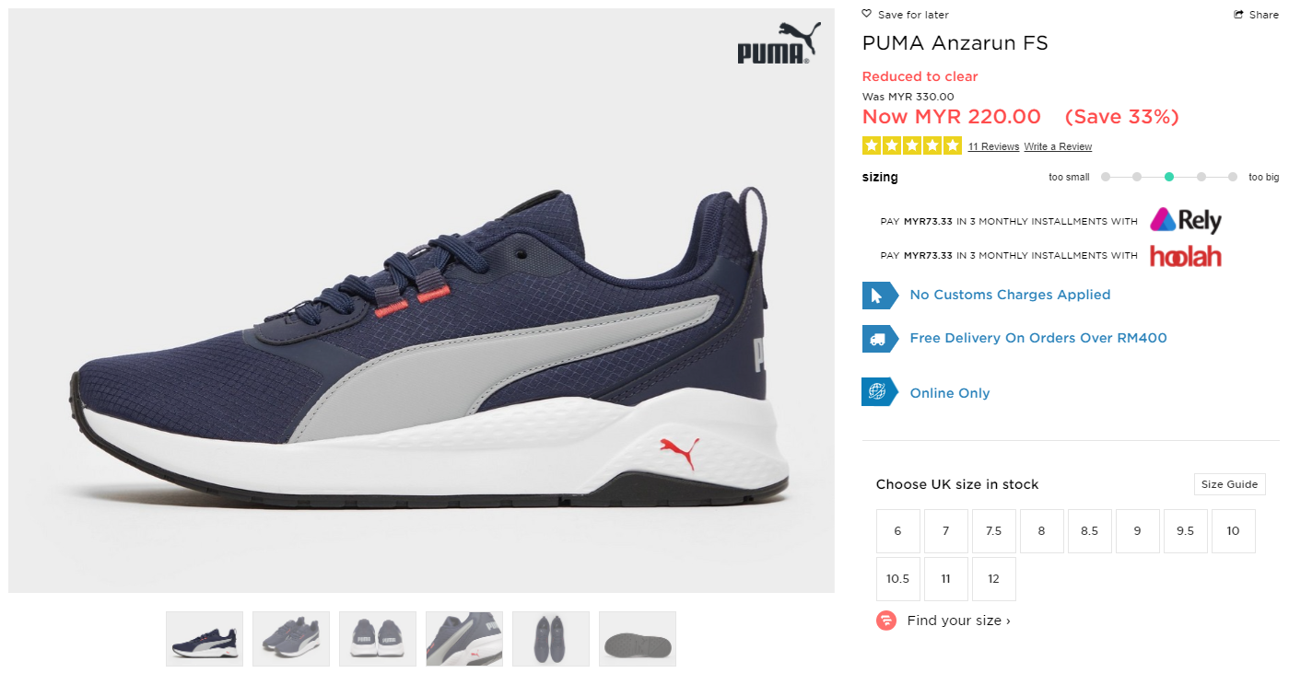Click the Find your size round icon
1289x673 pixels.
[x=885, y=621]
